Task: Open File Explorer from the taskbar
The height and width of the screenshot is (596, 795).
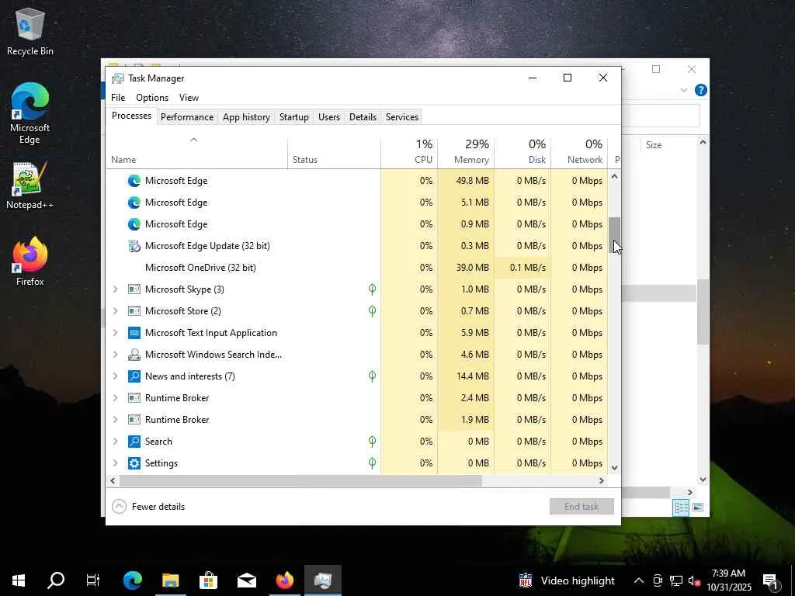Action: [x=170, y=580]
